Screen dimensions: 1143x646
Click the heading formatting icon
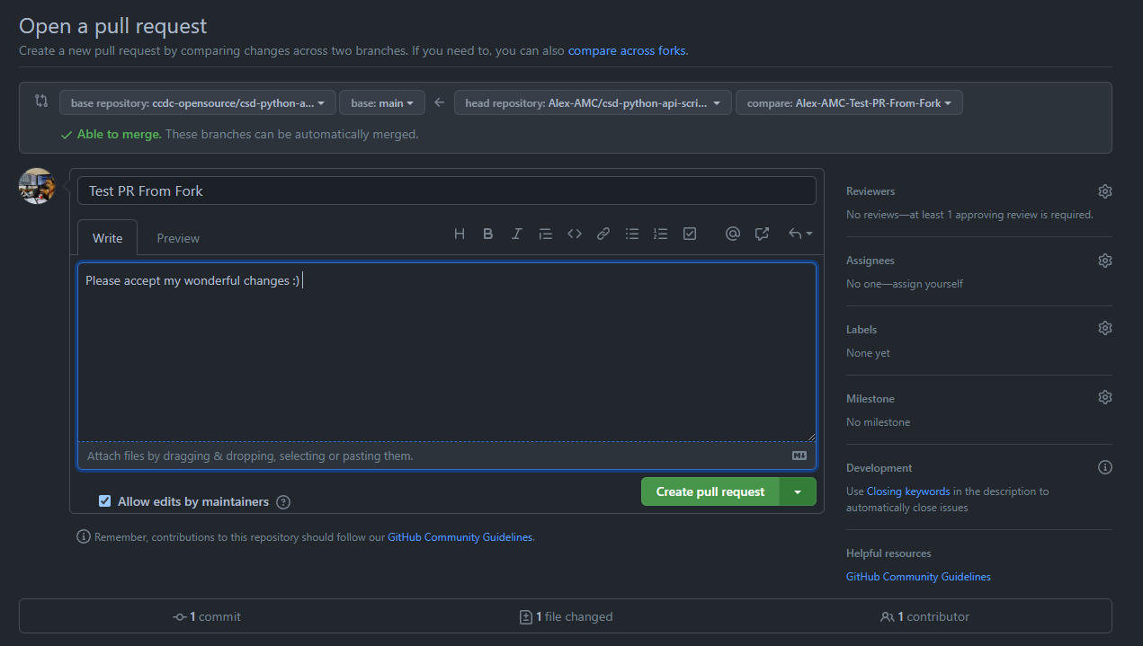click(x=460, y=234)
